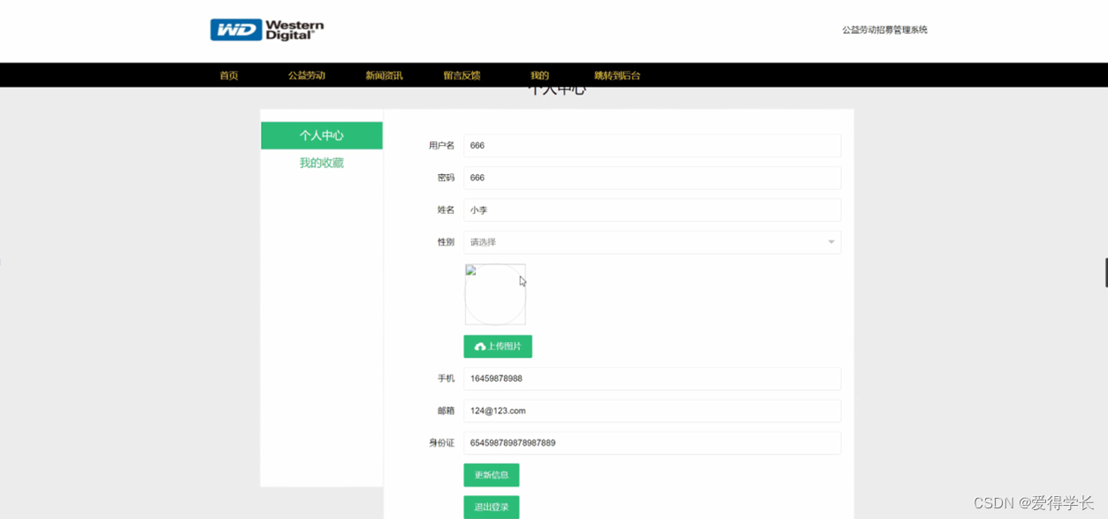Screen dimensions: 1108x519
Task: Click the Western Digital logo
Action: (267, 30)
